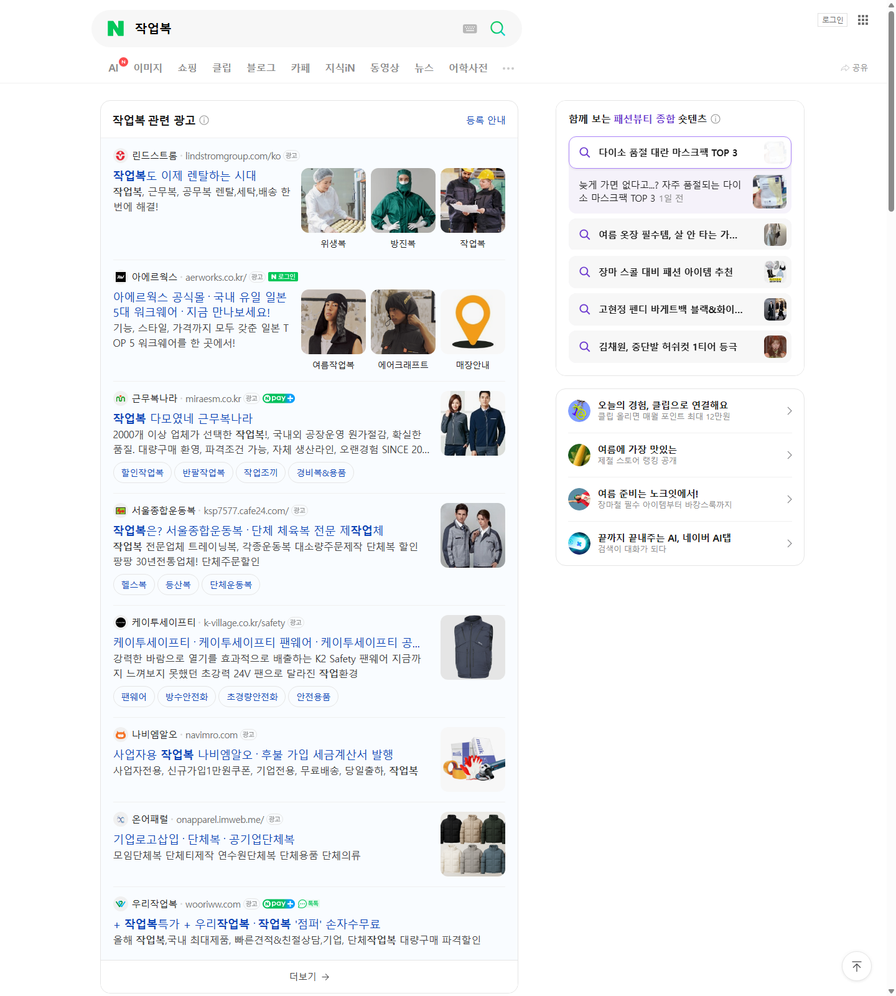The width and height of the screenshot is (896, 996).
Task: Switch to the AI tab
Action: click(113, 68)
